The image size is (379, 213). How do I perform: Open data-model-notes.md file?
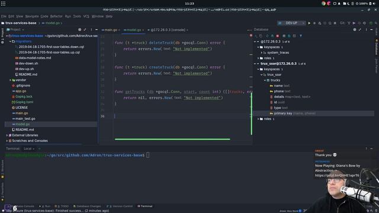click(35, 58)
